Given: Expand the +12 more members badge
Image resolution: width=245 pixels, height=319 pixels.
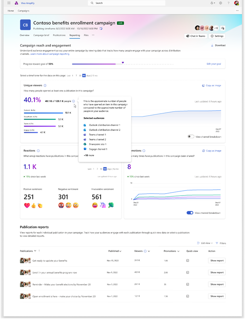Looking at the screenshot, I should pyautogui.click(x=216, y=28).
